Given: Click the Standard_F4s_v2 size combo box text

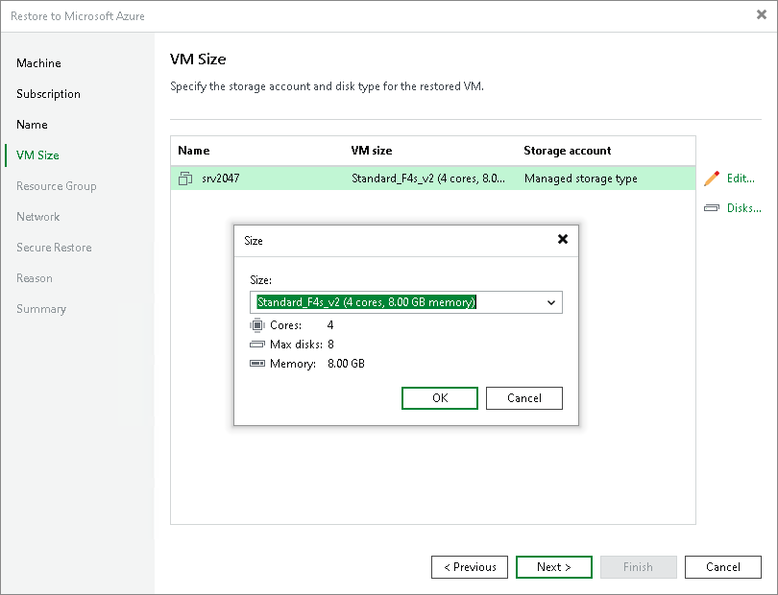Looking at the screenshot, I should pos(366,302).
